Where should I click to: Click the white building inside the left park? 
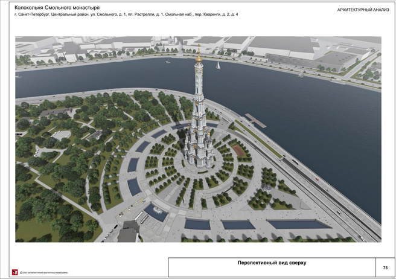62,135
